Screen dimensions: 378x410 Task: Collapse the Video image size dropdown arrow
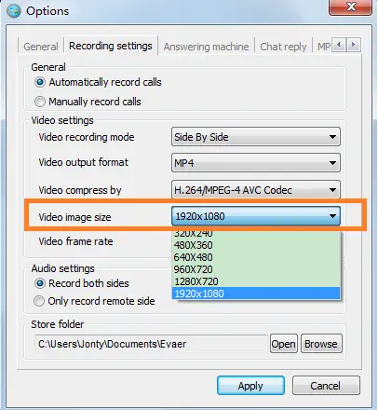point(332,216)
